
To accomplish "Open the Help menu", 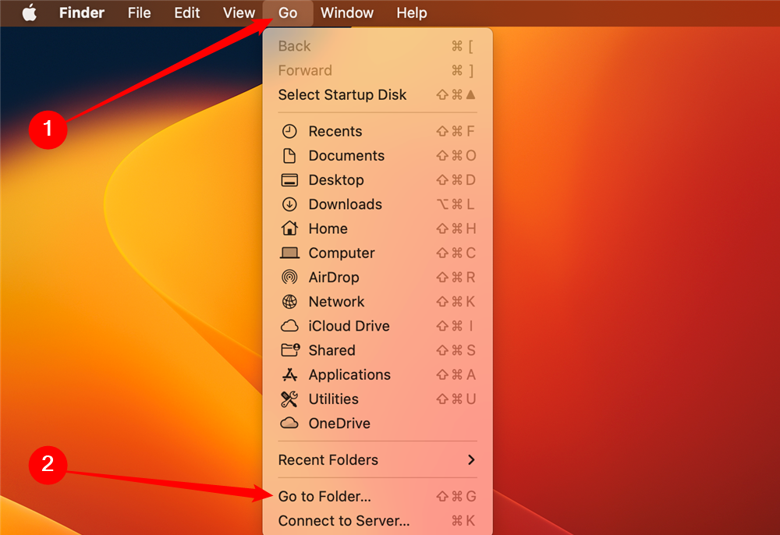I will click(411, 13).
